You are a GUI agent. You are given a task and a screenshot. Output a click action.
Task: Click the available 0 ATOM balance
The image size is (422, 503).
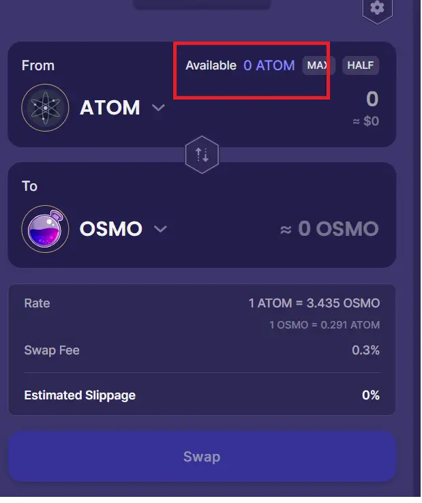point(269,65)
